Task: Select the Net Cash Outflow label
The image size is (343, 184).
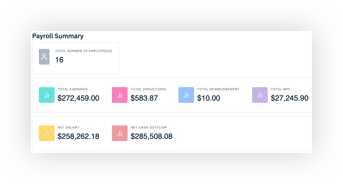Action: [148, 127]
